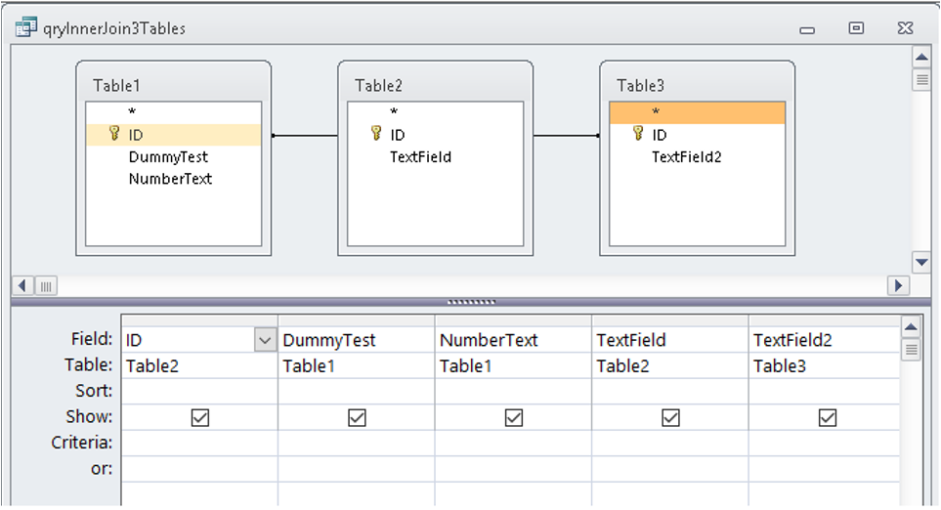Restore the qryInnerJoin3Tables window size
941x510 pixels.
tap(856, 28)
